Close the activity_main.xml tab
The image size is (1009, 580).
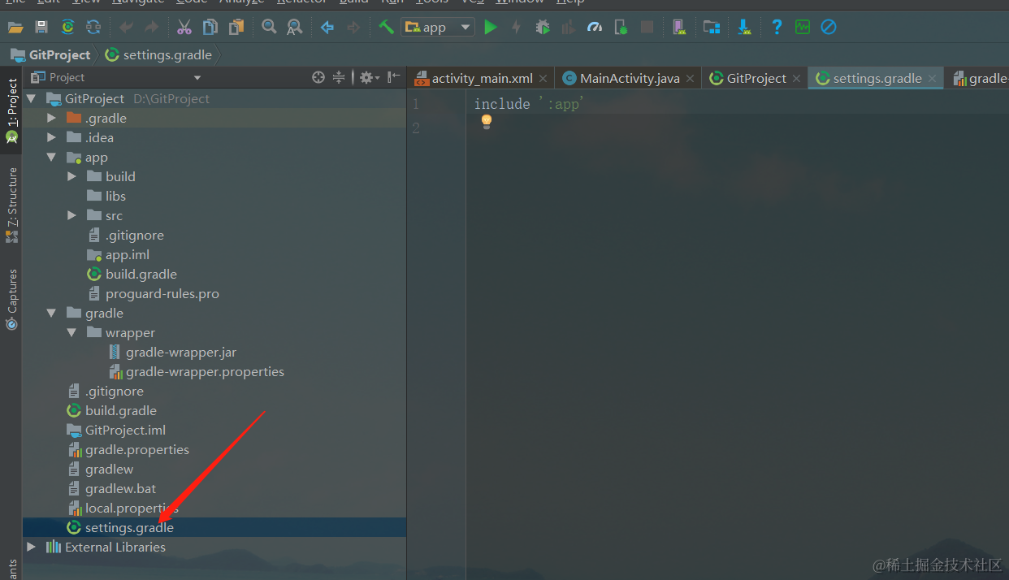pyautogui.click(x=543, y=79)
